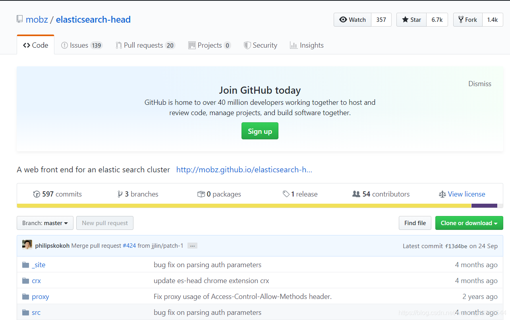Click the New pull request button
Screen dimensions: 510x320
[x=105, y=223]
